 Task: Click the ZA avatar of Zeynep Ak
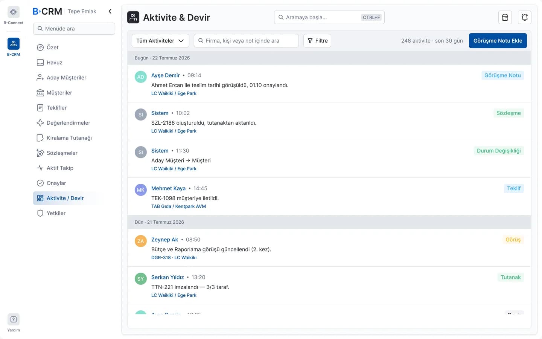pos(141,241)
